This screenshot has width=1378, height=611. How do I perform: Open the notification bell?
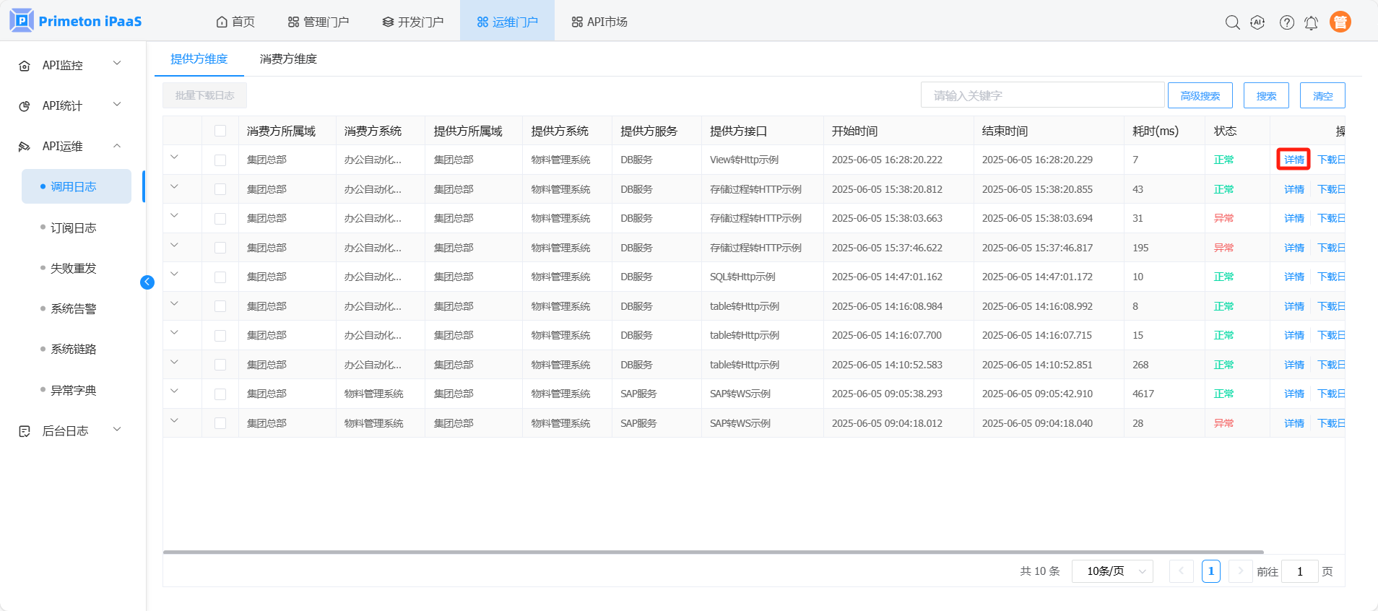pos(1311,23)
